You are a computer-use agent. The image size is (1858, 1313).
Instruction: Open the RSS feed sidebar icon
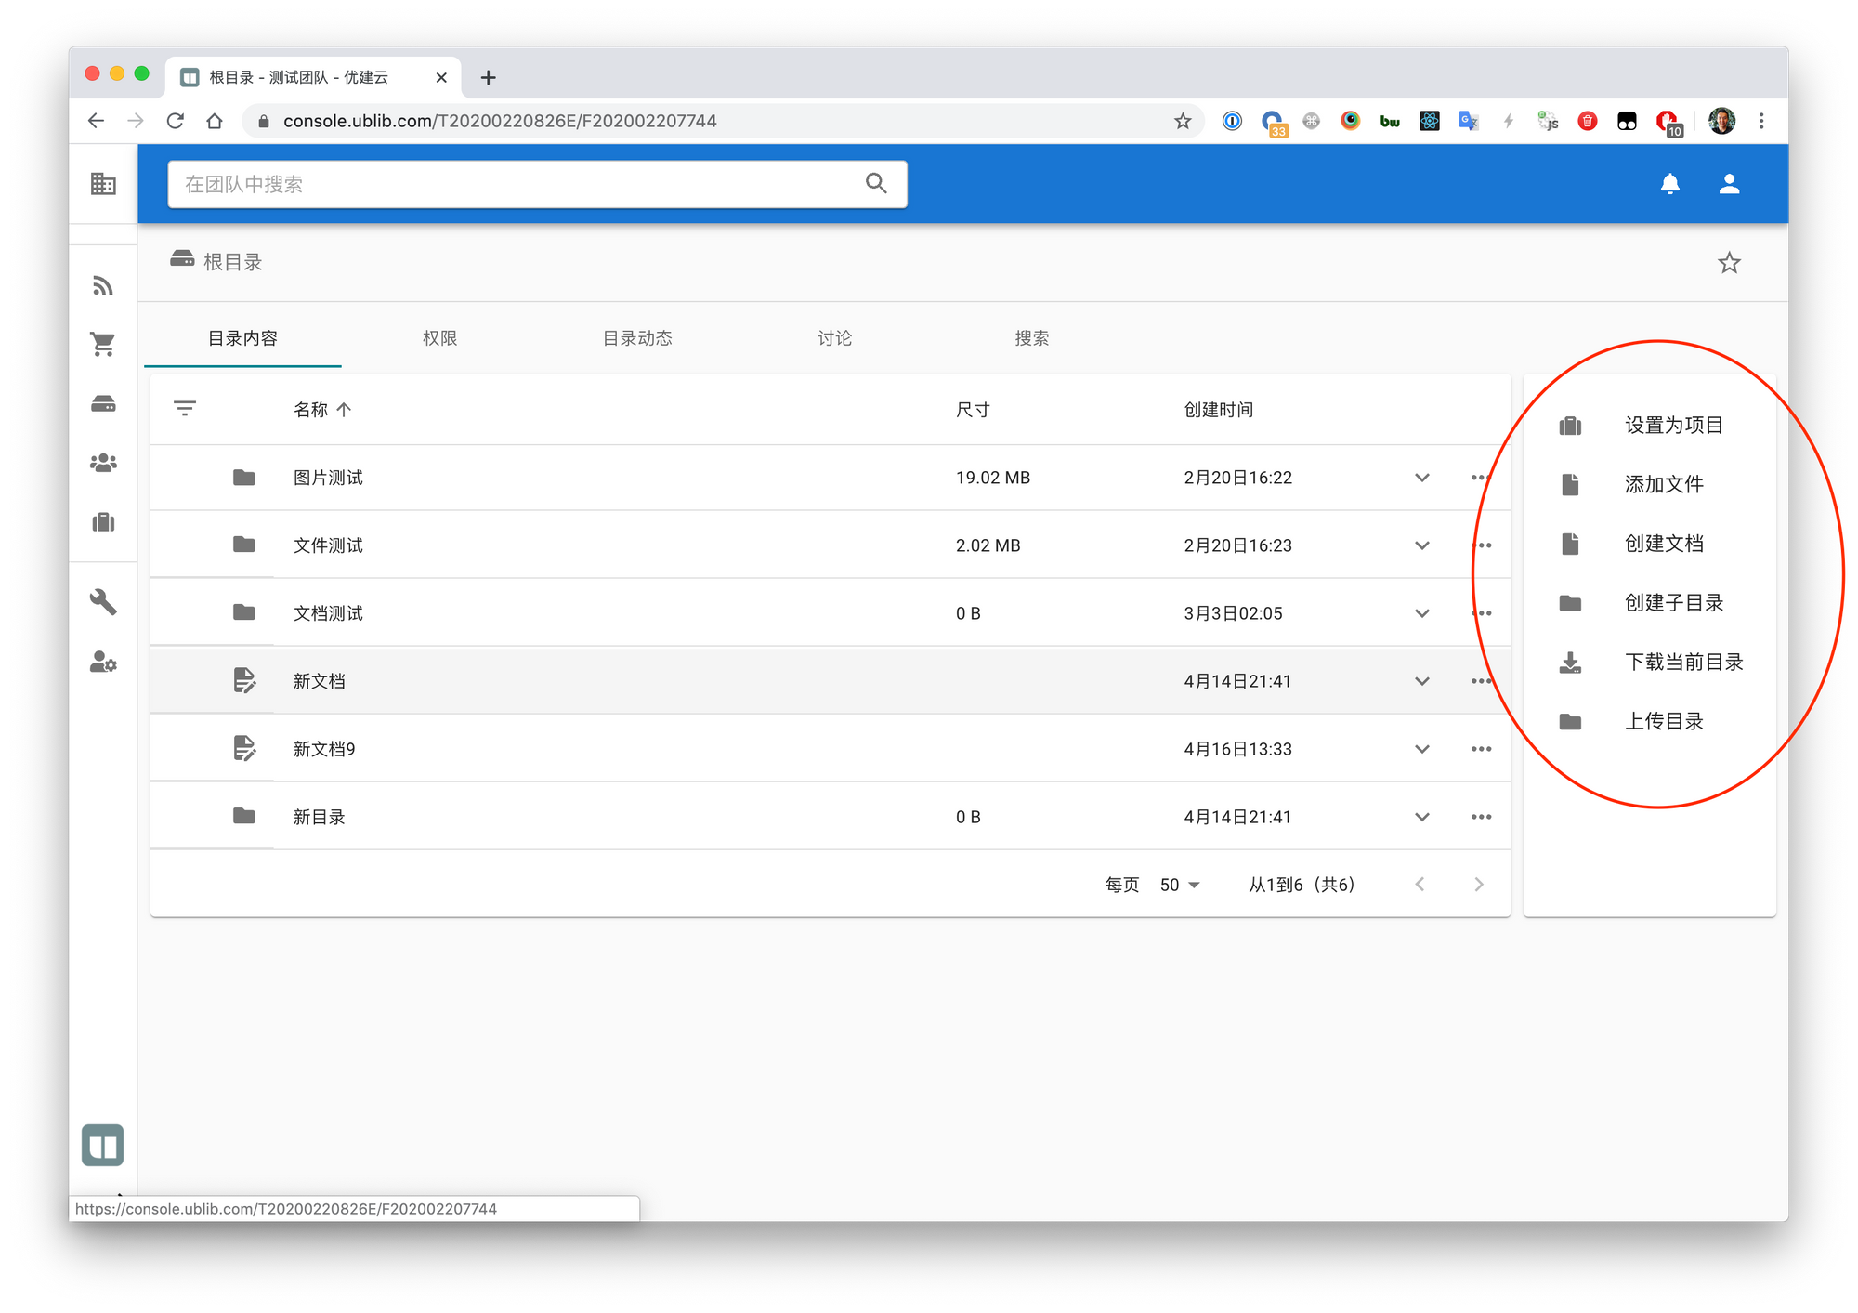(103, 285)
